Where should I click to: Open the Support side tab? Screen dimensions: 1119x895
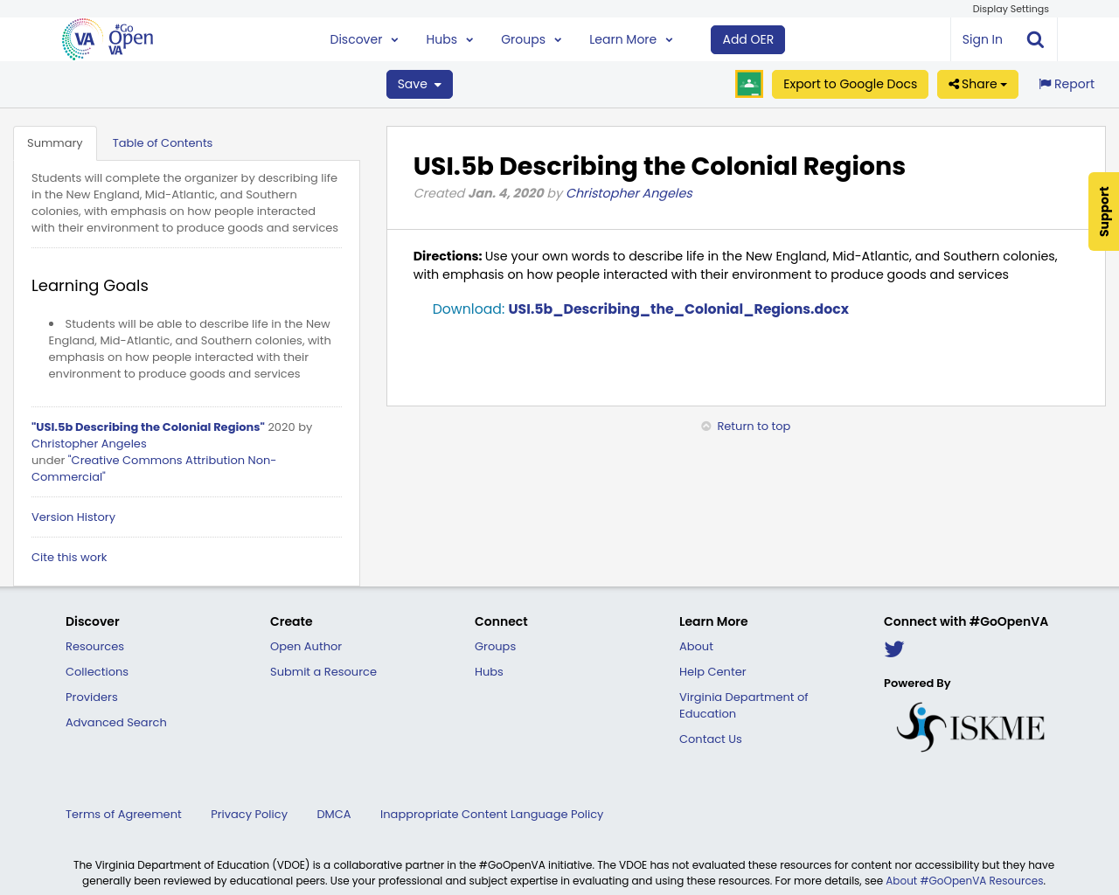(x=1102, y=212)
